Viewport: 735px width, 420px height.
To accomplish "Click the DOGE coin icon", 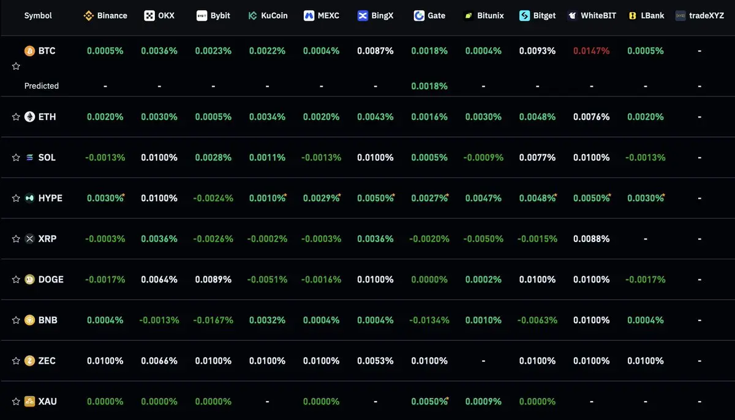I will pos(29,279).
